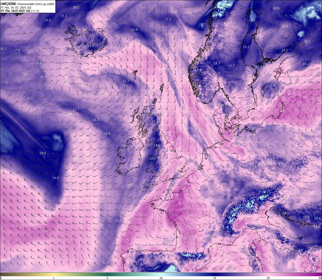Click the 18.6 value label

point(107,133)
